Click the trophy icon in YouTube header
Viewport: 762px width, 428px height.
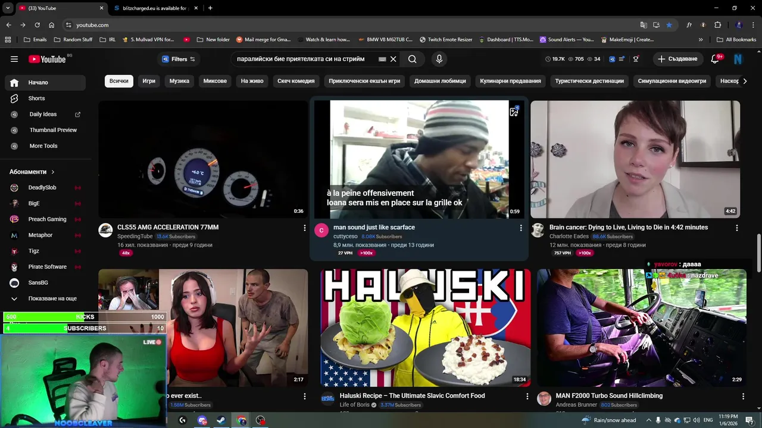(x=636, y=59)
